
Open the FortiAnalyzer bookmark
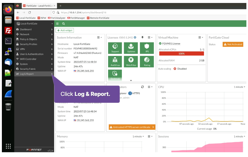coord(57,18)
